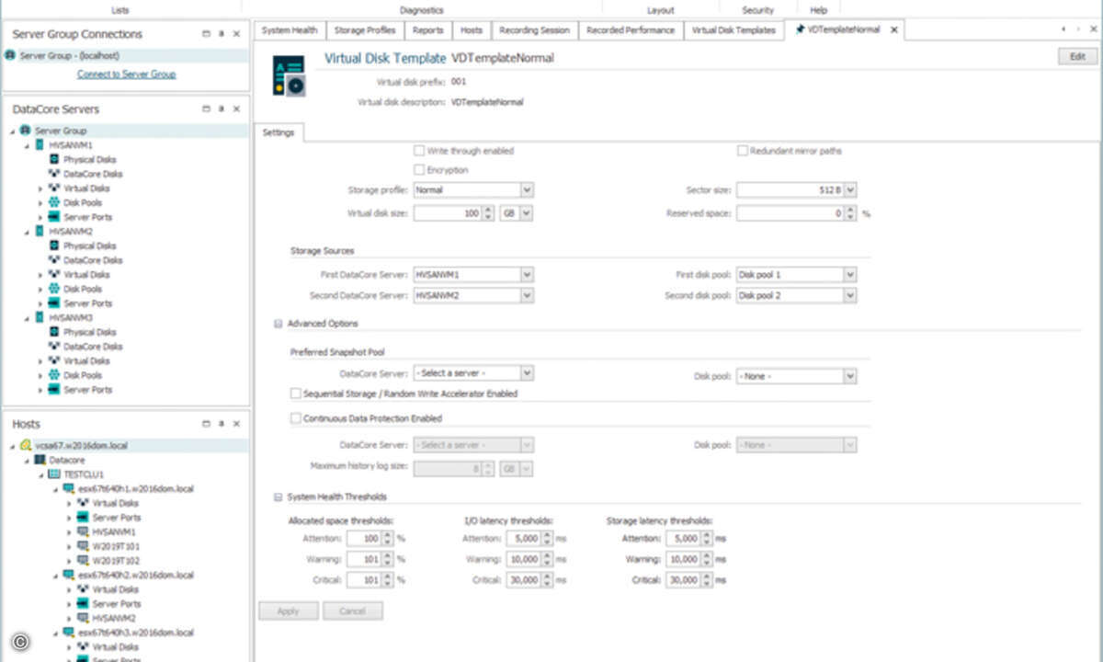Click the Apply button
1103x662 pixels.
tap(288, 611)
